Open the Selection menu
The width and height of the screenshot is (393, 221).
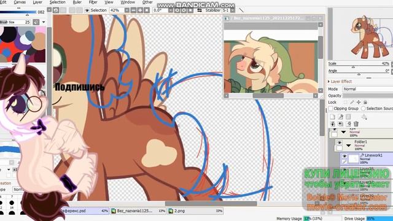coord(57,2)
